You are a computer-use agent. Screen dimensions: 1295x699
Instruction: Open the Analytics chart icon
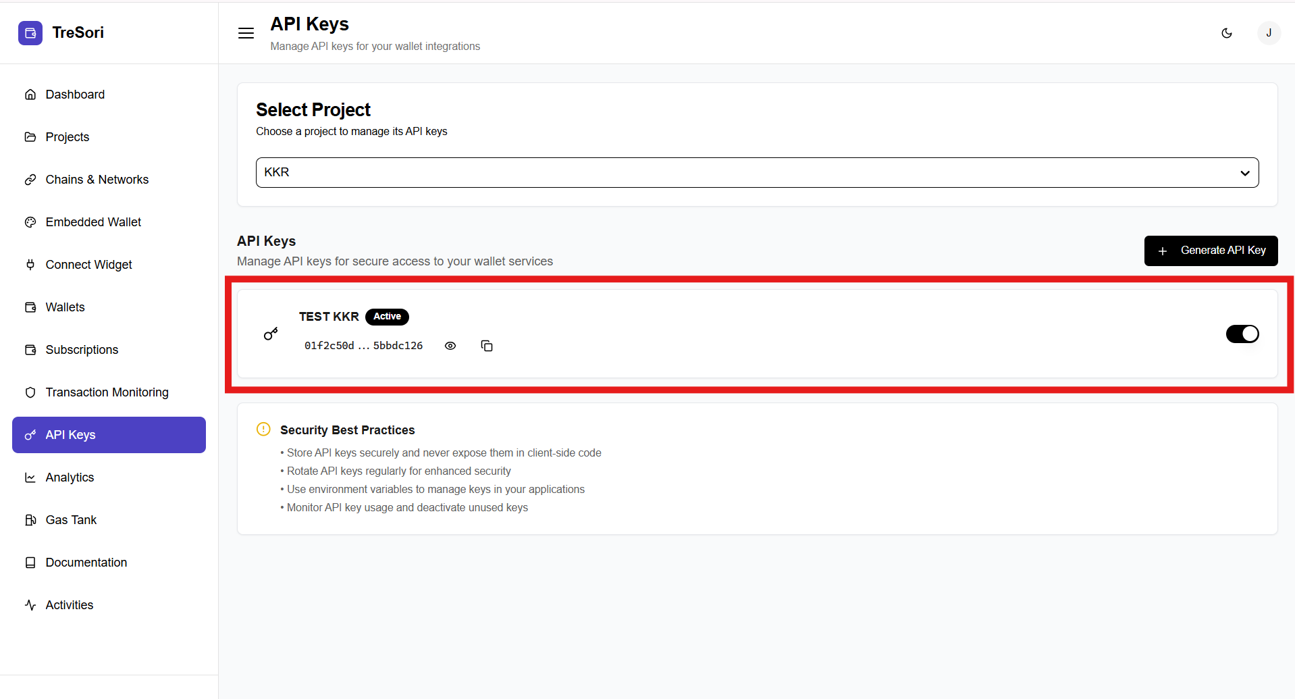pyautogui.click(x=30, y=477)
